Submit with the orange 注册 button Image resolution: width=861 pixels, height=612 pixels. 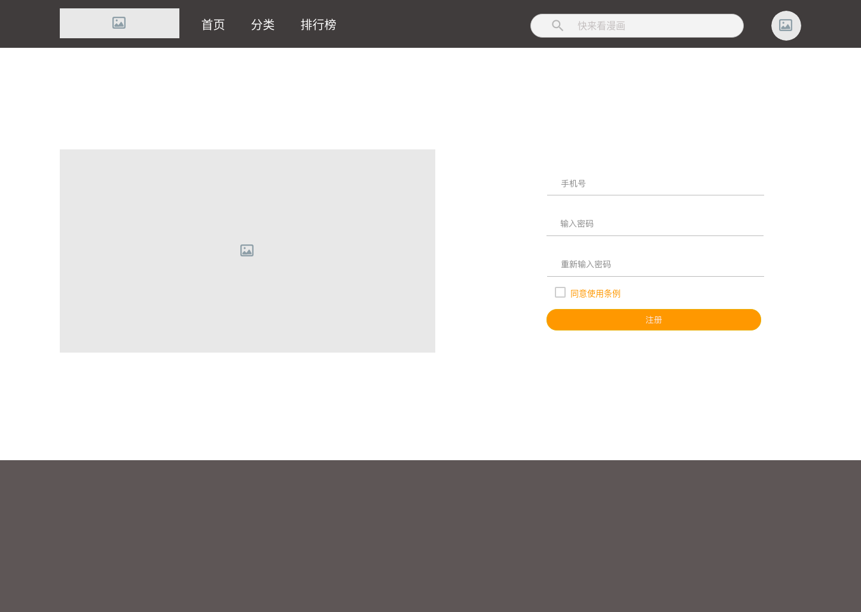[654, 320]
